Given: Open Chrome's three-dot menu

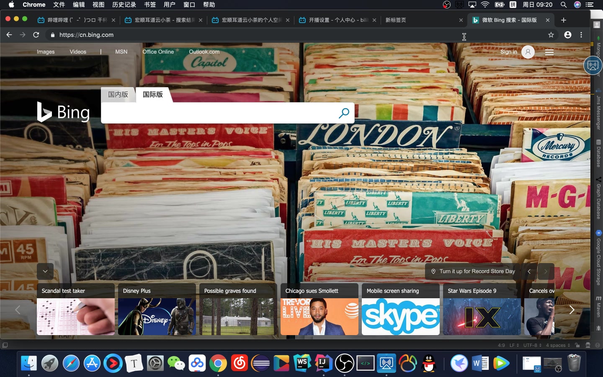Looking at the screenshot, I should point(581,35).
